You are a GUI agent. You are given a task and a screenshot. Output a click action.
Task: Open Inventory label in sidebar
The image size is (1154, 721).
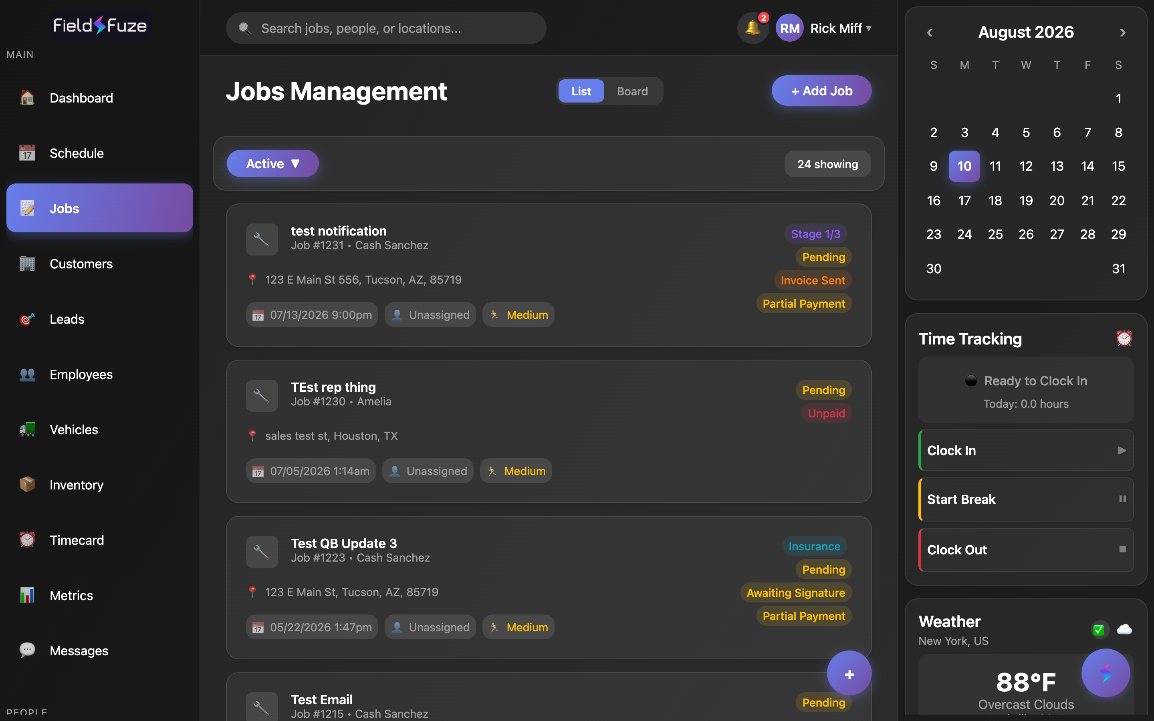[77, 485]
